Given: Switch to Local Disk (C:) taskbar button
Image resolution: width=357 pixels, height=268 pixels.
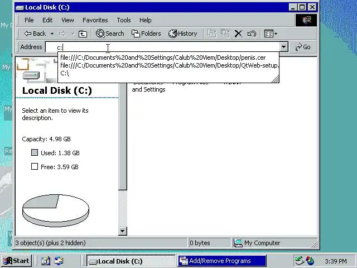Looking at the screenshot, I should point(131,261).
